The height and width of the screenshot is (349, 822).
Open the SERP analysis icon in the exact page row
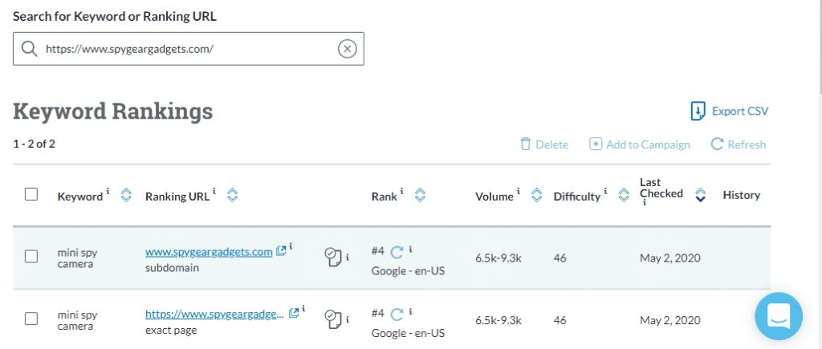(332, 318)
